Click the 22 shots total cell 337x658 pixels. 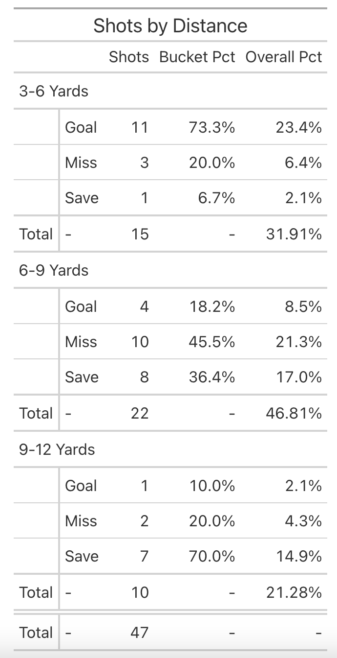click(139, 413)
